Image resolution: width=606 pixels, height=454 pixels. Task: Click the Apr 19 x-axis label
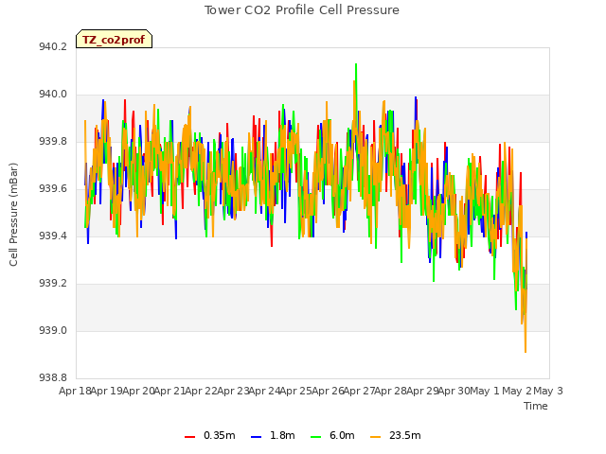pyautogui.click(x=107, y=391)
